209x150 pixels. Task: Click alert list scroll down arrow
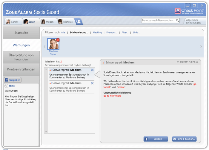pos(46,132)
